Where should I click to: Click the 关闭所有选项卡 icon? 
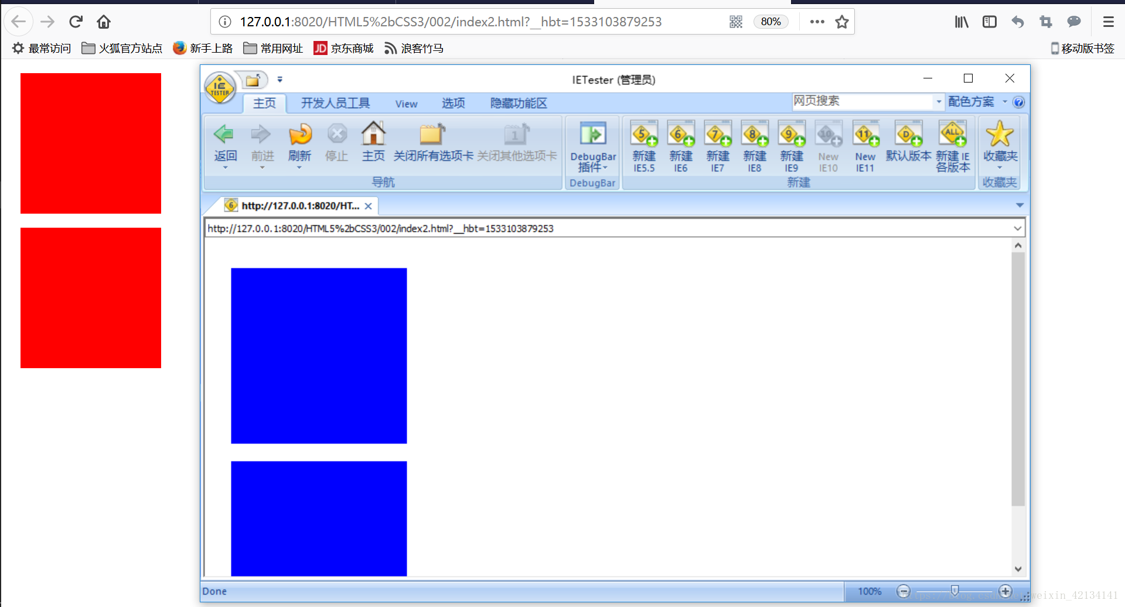tap(432, 139)
